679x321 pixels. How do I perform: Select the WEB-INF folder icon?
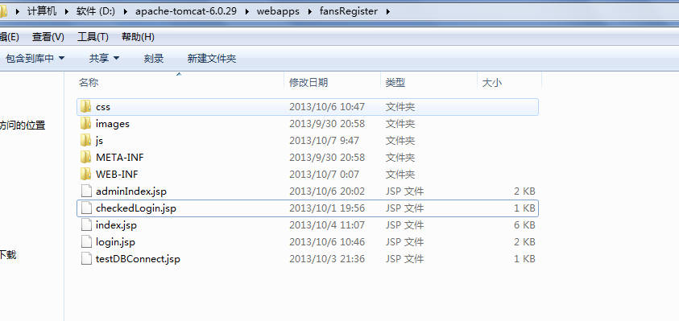[85, 174]
